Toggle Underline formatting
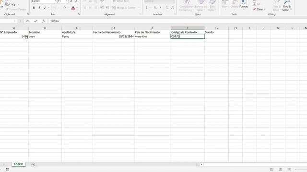The height and width of the screenshot is (172, 307). click(45, 8)
